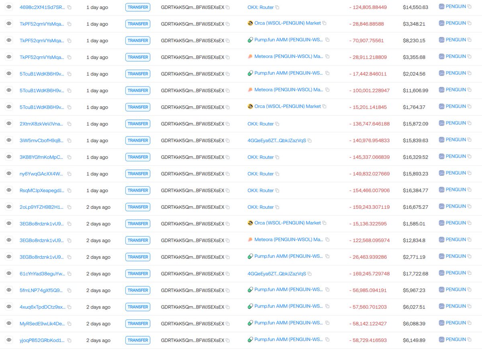Image resolution: width=482 pixels, height=350 pixels.
Task: Click TRANSFER badge in the $1,585.01 row
Action: point(138,224)
